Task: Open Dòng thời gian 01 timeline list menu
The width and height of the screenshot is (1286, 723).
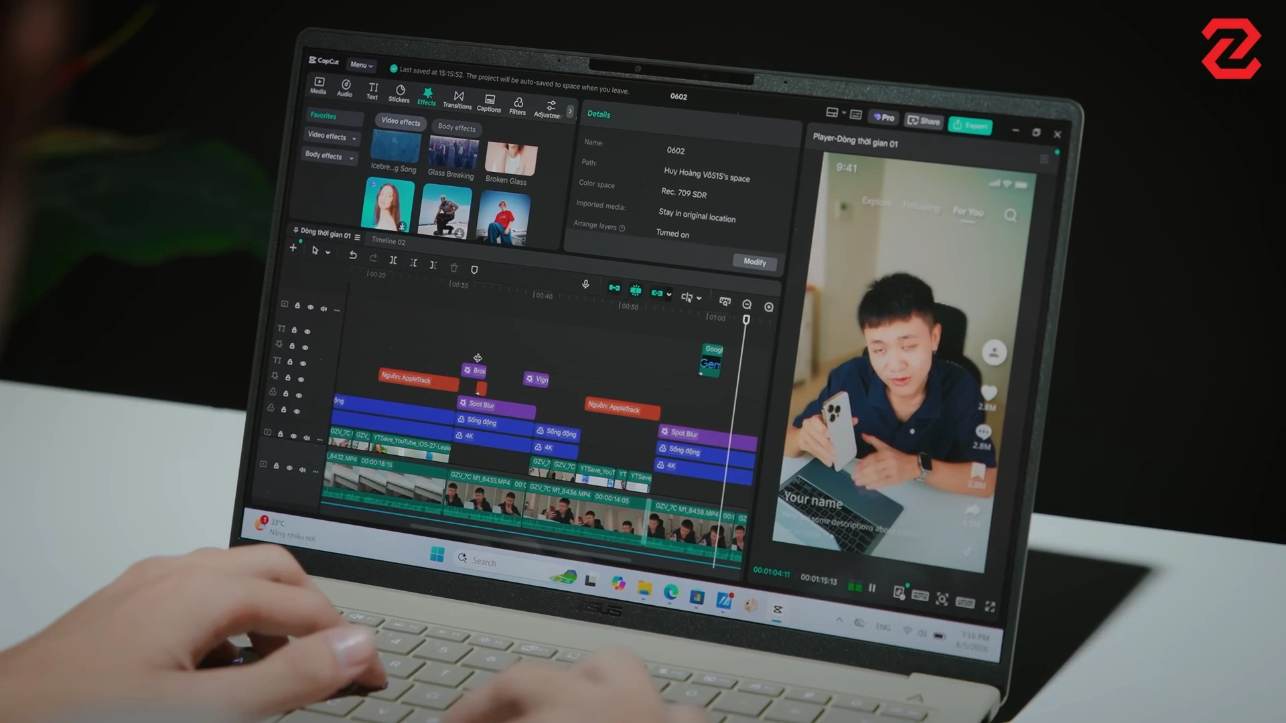Action: pos(357,237)
